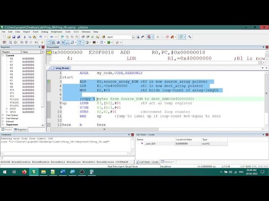Open the Toolbox dropdown arrow

pos(121,42)
